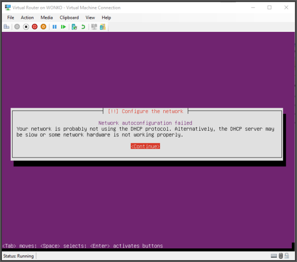Open the Clipboard menu
The width and height of the screenshot is (297, 262).
69,18
